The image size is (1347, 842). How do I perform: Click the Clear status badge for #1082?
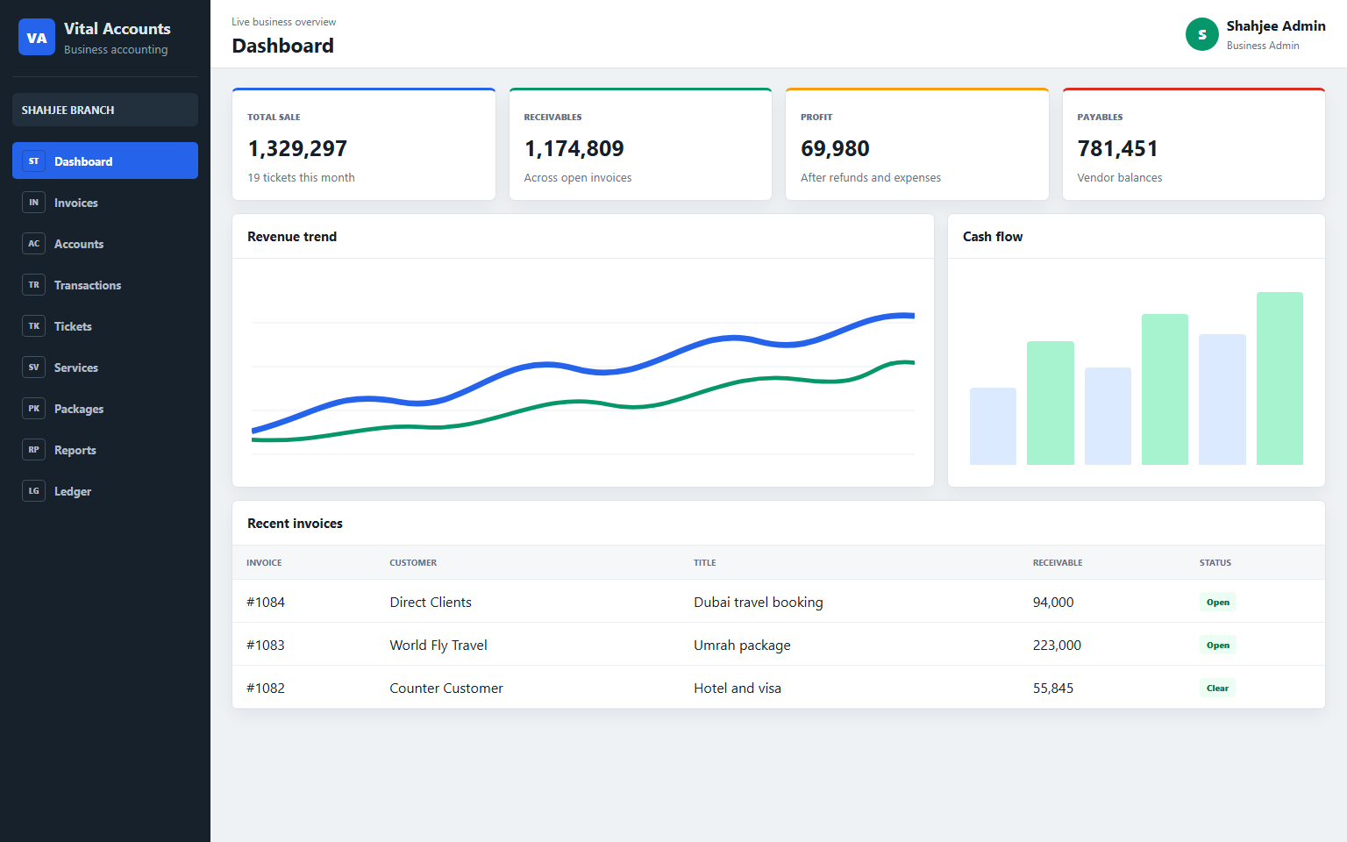pyautogui.click(x=1217, y=688)
